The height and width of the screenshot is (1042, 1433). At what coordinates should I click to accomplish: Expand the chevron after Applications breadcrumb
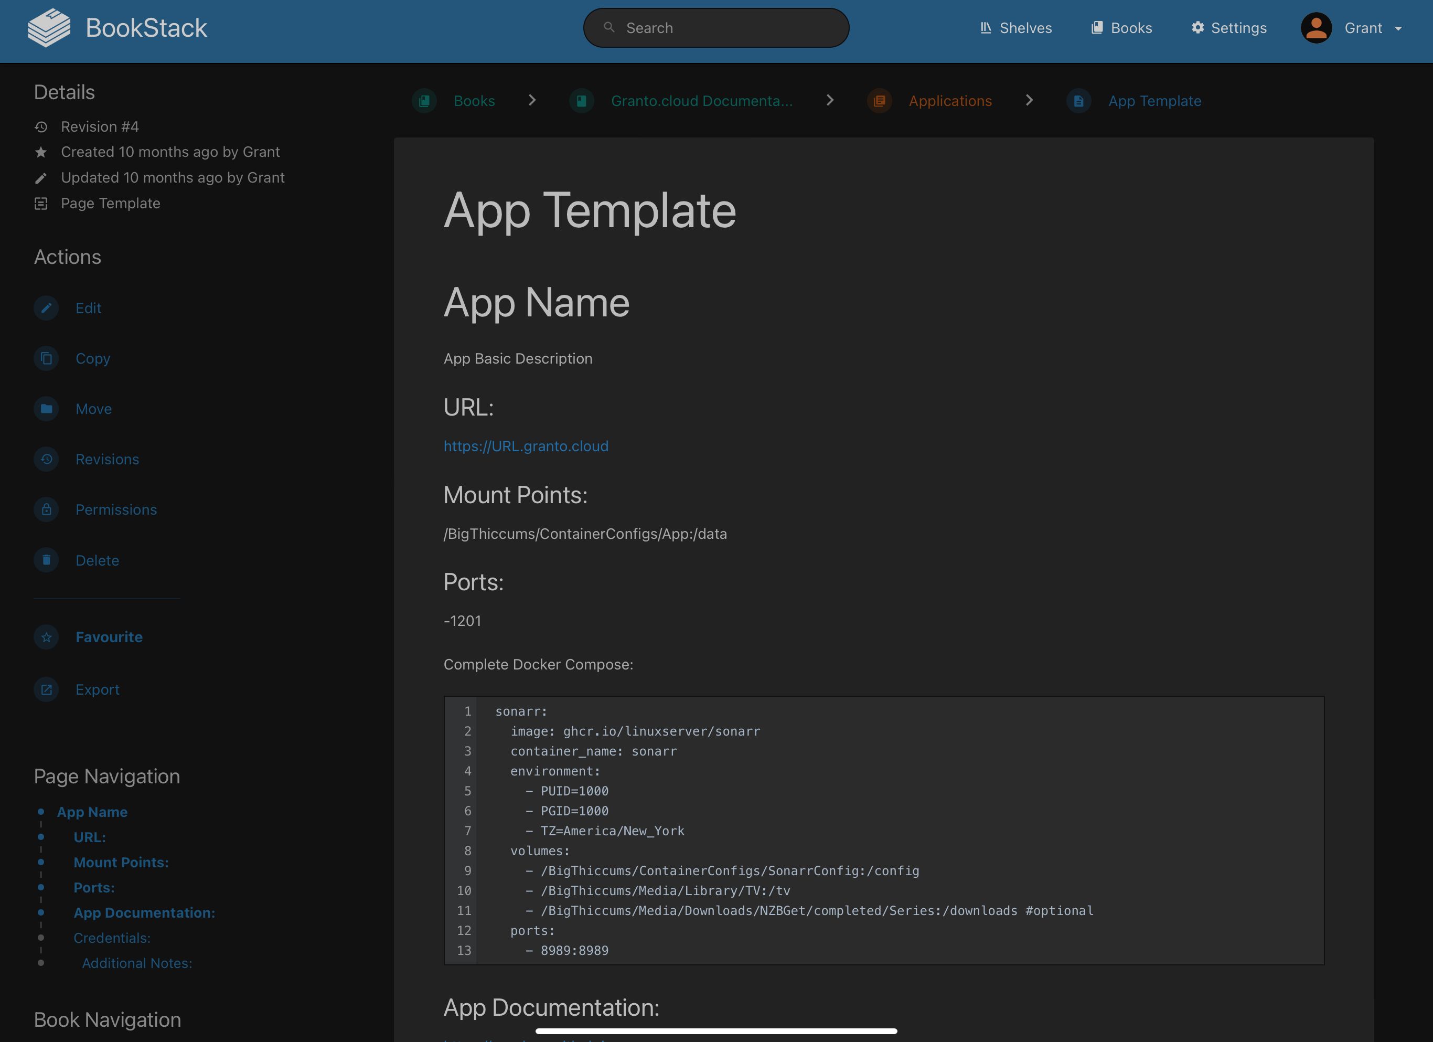point(1029,100)
